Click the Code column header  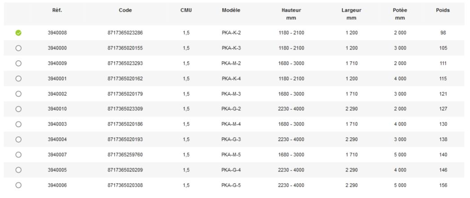(125, 10)
